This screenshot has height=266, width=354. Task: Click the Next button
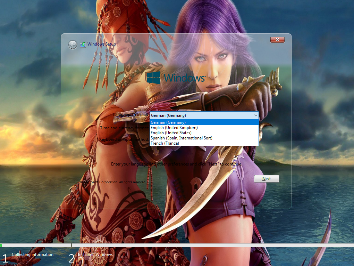[x=267, y=179]
